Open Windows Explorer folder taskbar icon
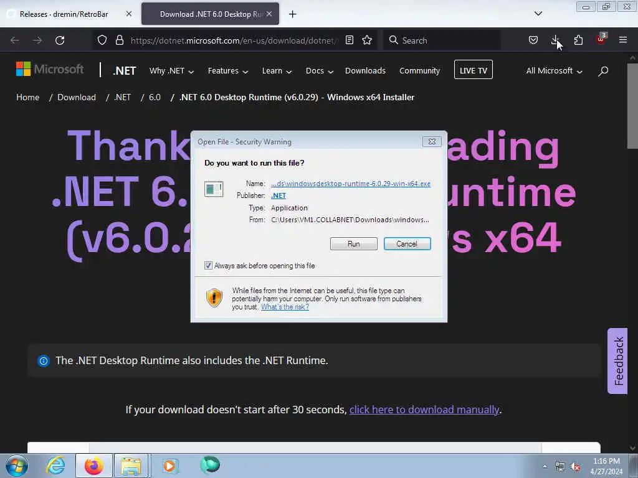 [131, 466]
